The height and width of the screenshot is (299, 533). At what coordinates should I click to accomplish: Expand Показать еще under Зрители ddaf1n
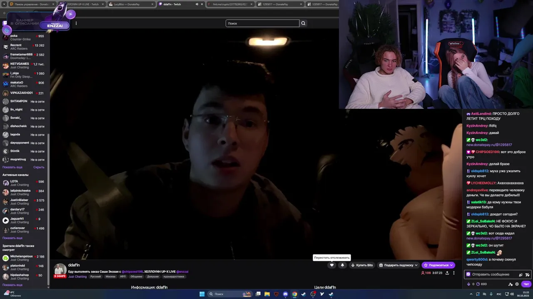12,285
